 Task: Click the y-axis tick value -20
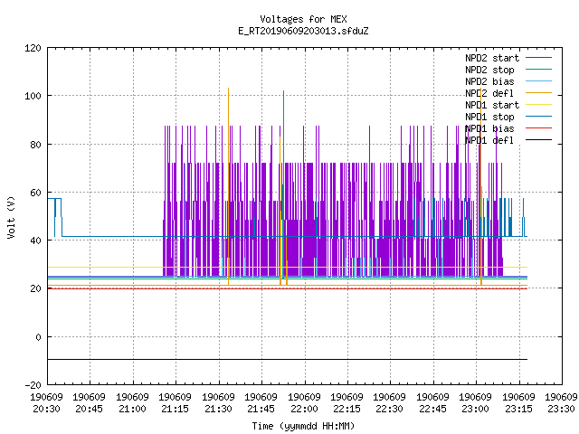pyautogui.click(x=33, y=385)
